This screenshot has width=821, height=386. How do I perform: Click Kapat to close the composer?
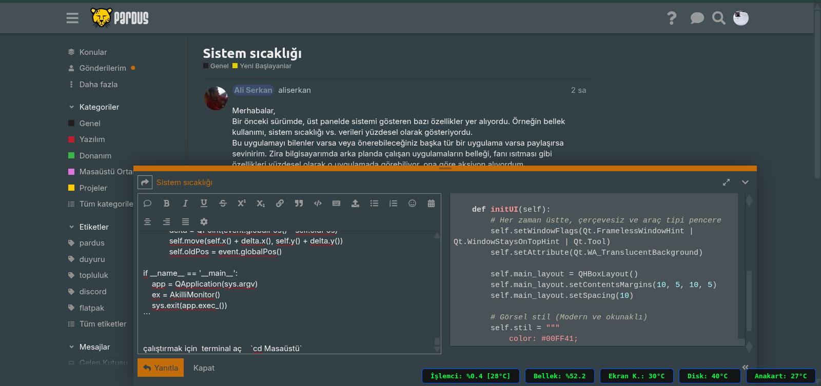click(x=204, y=368)
